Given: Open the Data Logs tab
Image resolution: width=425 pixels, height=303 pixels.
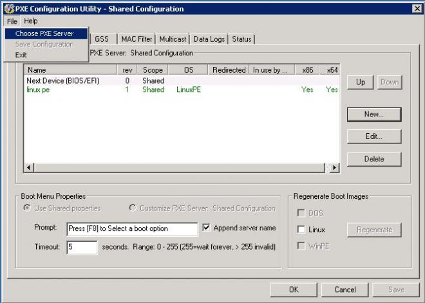Looking at the screenshot, I should (x=209, y=39).
